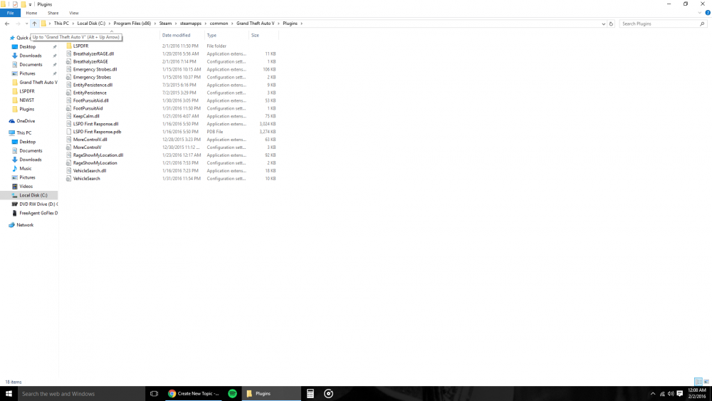Open Music under This PC
The width and height of the screenshot is (712, 401).
25,169
